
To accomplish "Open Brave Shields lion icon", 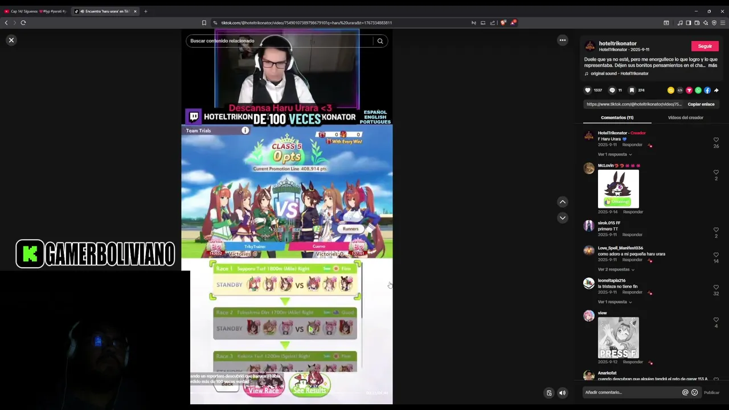I will tap(503, 23).
